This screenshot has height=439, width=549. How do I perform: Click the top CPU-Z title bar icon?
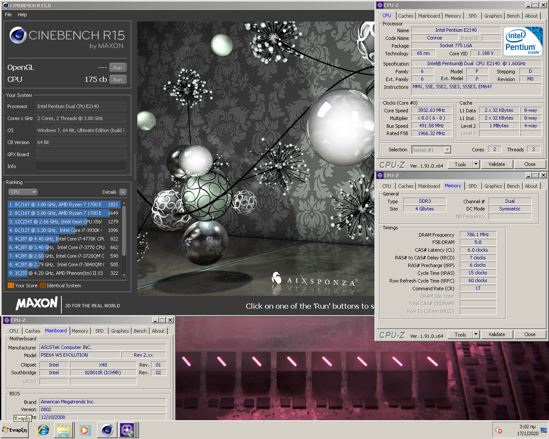(x=380, y=5)
